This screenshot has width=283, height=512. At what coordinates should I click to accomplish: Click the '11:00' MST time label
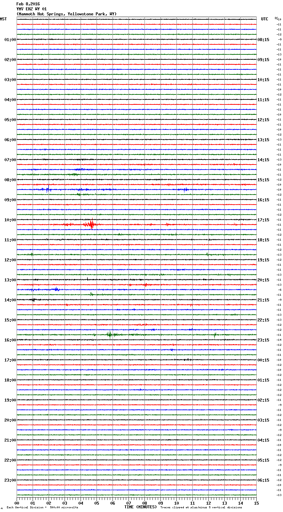coord(10,240)
